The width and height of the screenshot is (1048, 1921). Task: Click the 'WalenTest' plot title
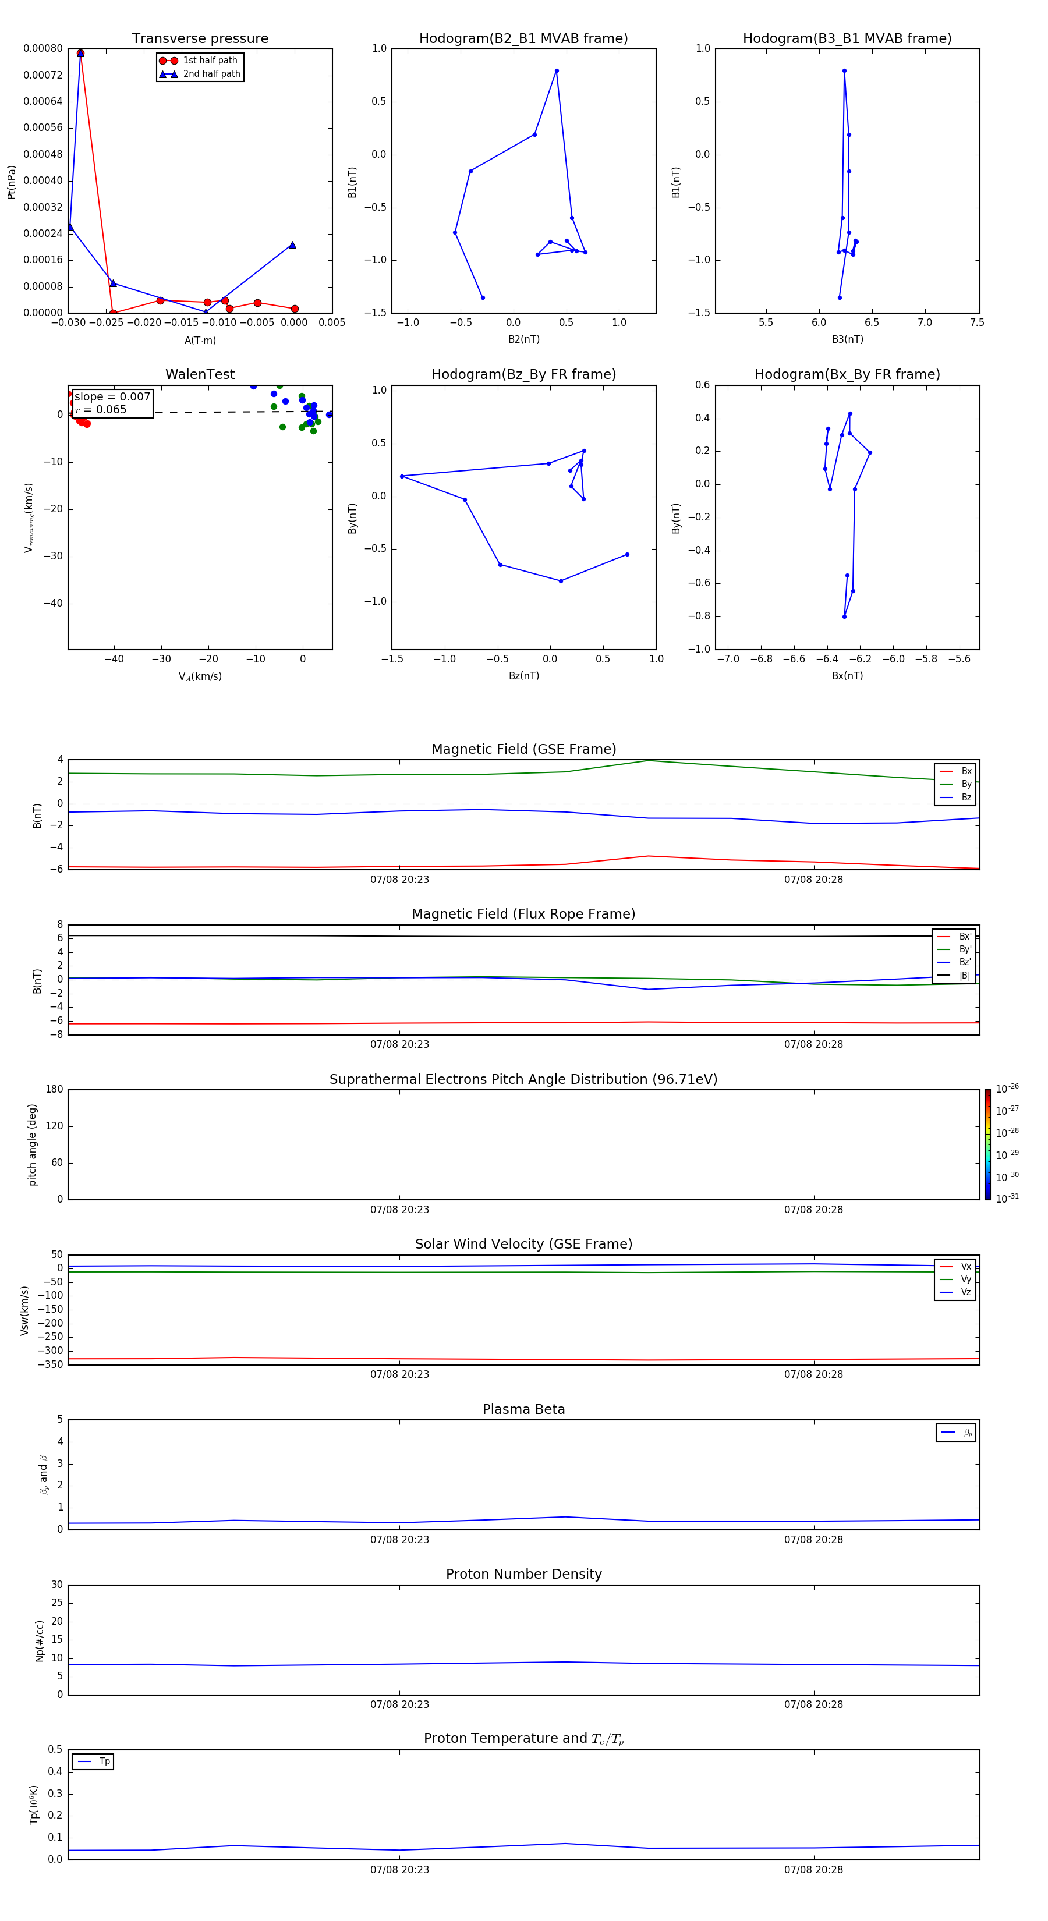[x=200, y=374]
